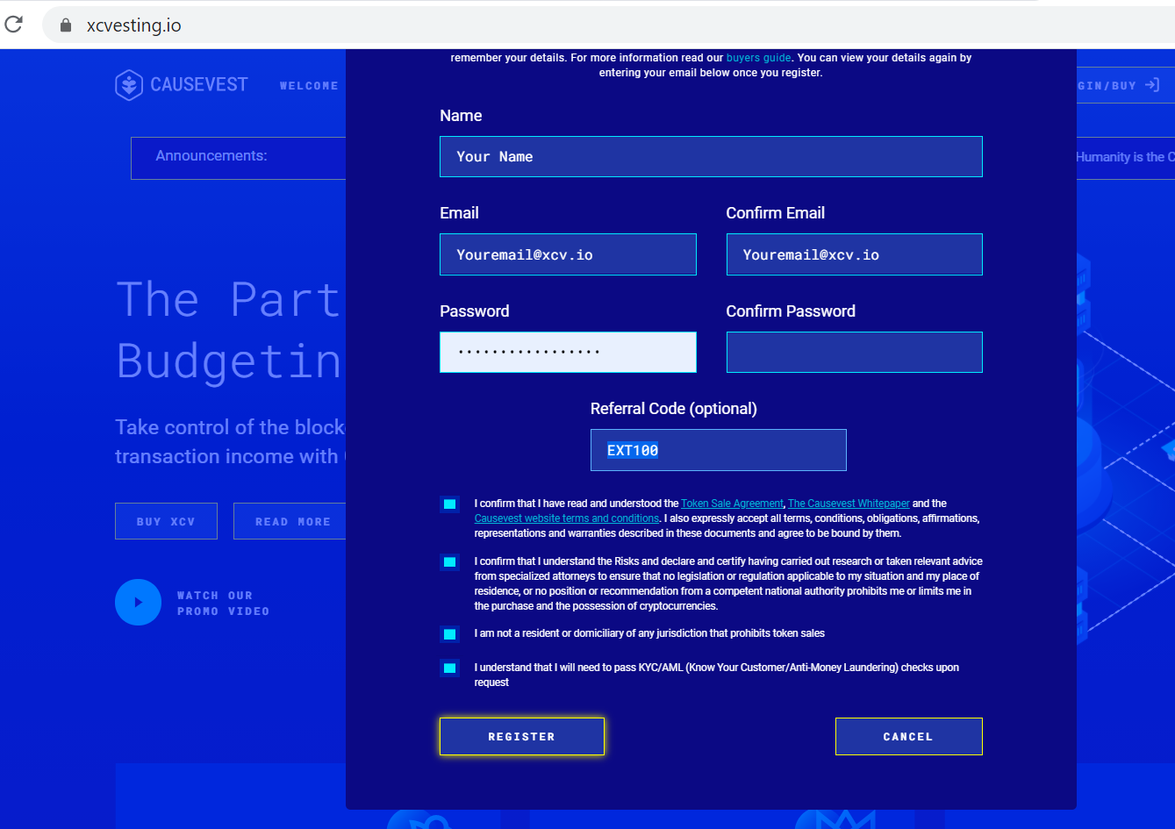
Task: Open The Causevest Whitepaper link
Action: point(849,504)
